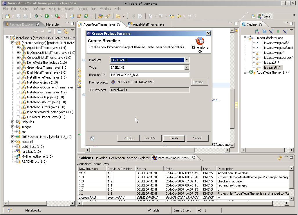Click the Print icon in main toolbar

point(25,16)
